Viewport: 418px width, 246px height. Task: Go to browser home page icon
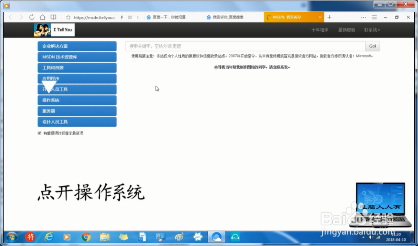tap(42, 17)
